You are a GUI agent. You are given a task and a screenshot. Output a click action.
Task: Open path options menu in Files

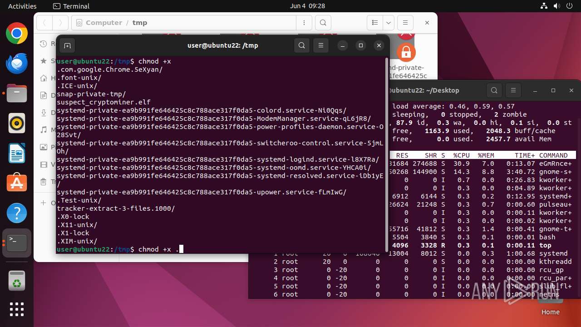click(303, 23)
